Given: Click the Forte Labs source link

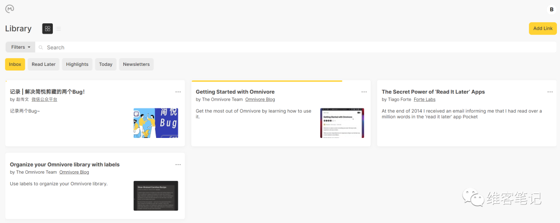Looking at the screenshot, I should 425,100.
